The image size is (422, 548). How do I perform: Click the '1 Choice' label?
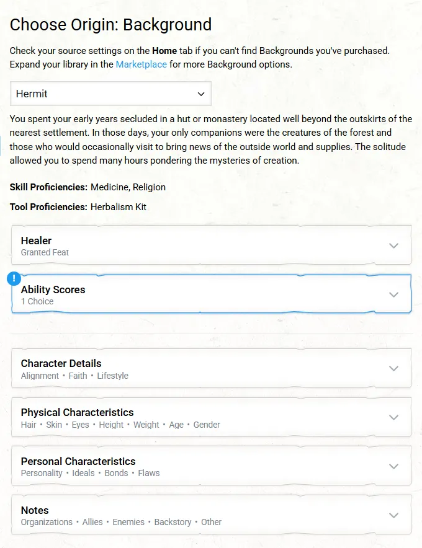[37, 301]
